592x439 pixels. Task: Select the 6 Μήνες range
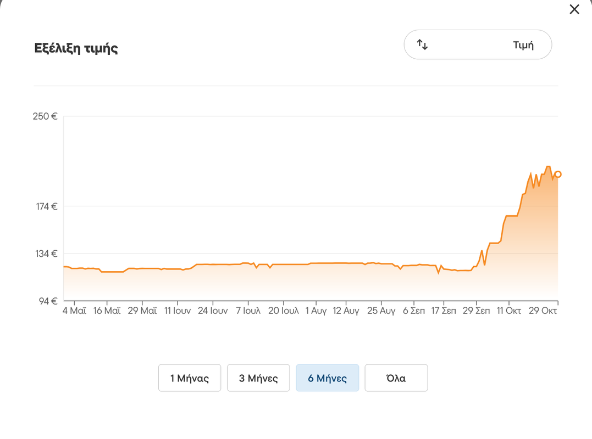[x=328, y=378]
